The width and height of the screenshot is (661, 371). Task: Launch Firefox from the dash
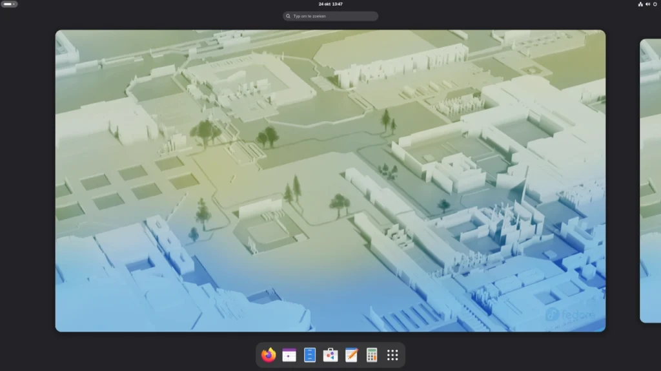[269, 355]
